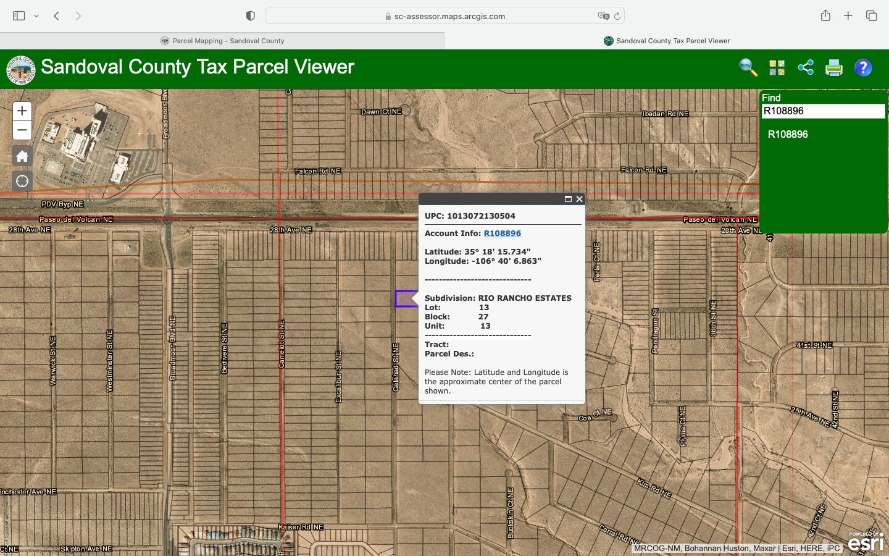Switch to Parcel Mapping - Sandoval County tab
Image resolution: width=889 pixels, height=556 pixels.
(222, 41)
